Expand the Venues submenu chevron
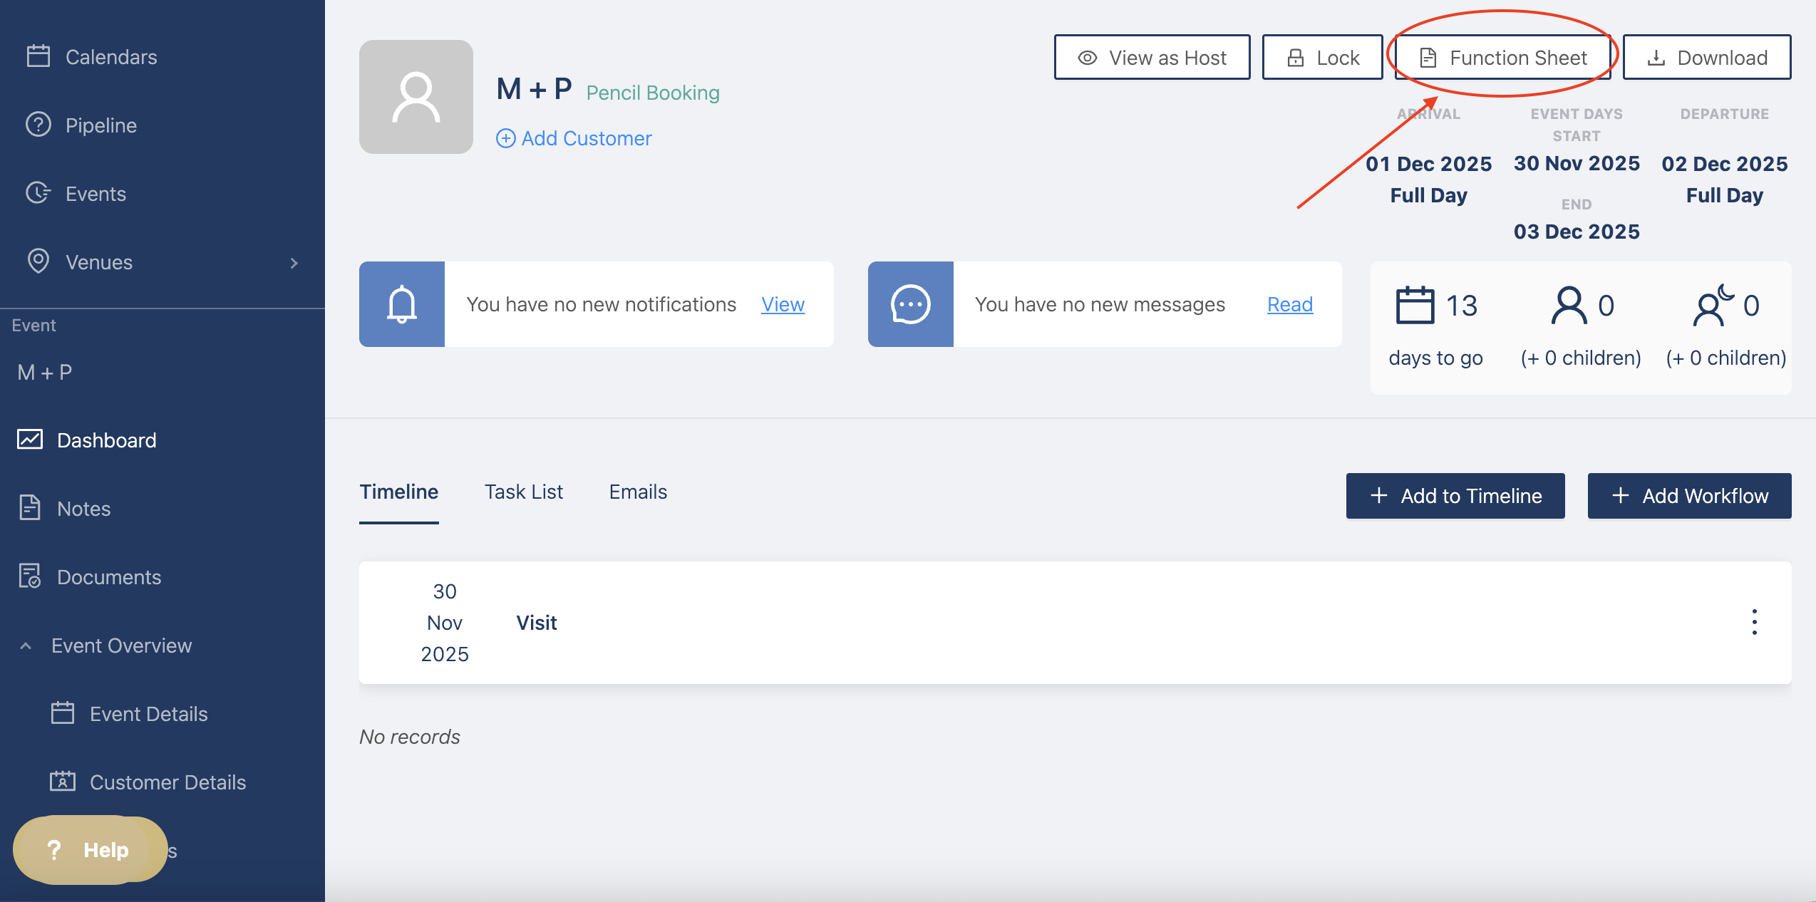This screenshot has width=1816, height=902. pos(294,263)
